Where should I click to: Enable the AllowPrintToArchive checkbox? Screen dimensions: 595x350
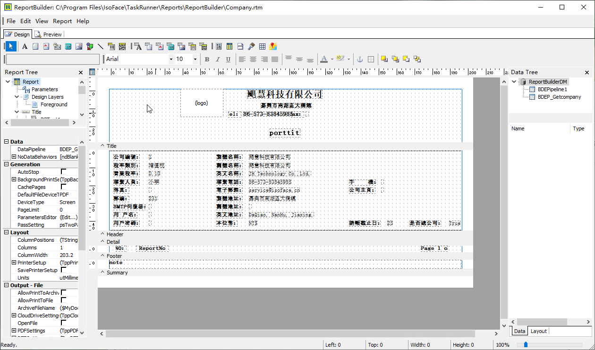click(x=64, y=293)
